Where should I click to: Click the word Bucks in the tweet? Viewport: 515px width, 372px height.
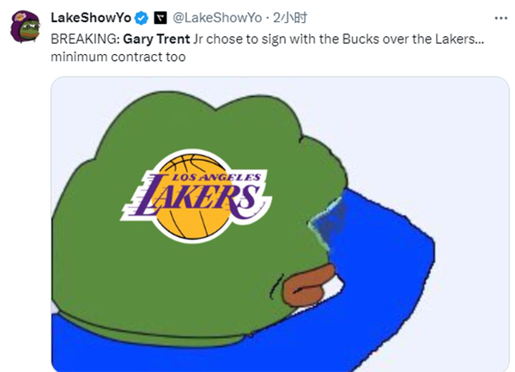pos(360,40)
